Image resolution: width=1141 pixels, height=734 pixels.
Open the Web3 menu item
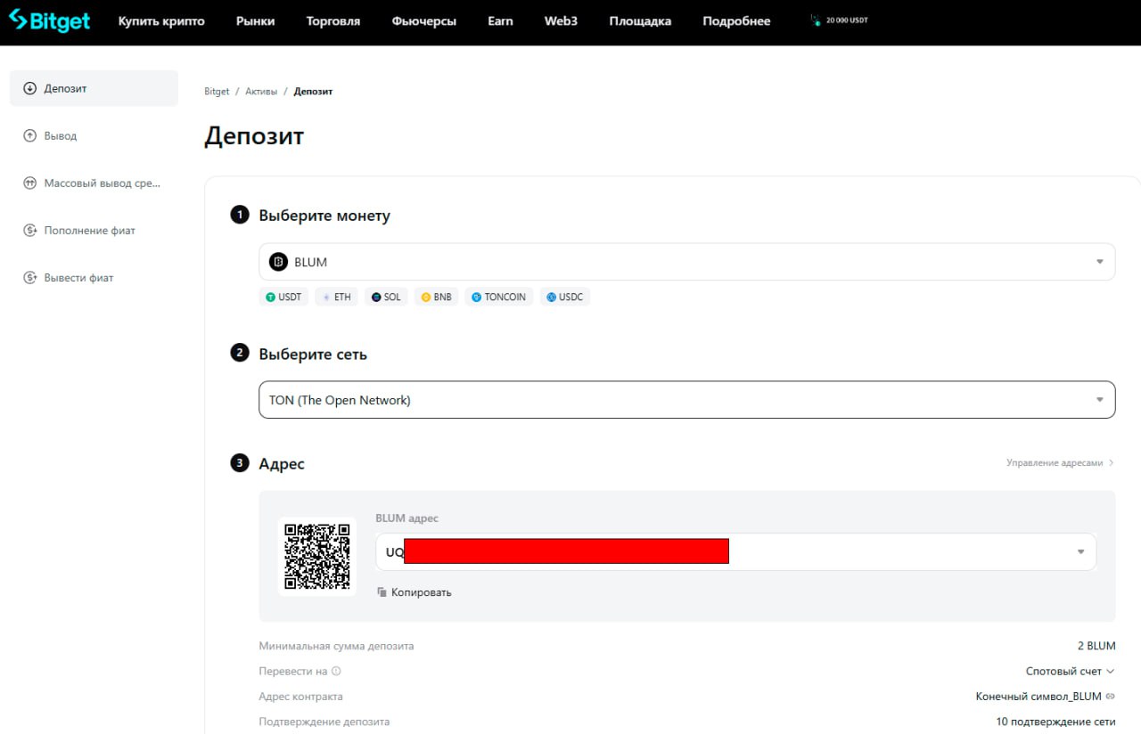click(561, 21)
